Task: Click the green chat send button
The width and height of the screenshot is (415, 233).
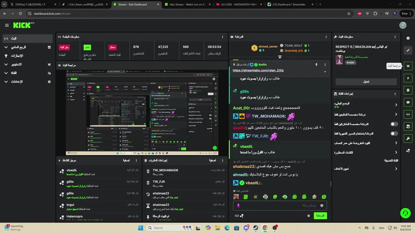Action: 320,216
